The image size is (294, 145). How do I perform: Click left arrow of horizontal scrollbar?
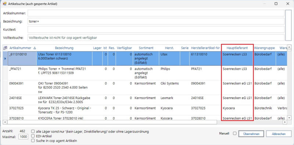tap(5, 122)
